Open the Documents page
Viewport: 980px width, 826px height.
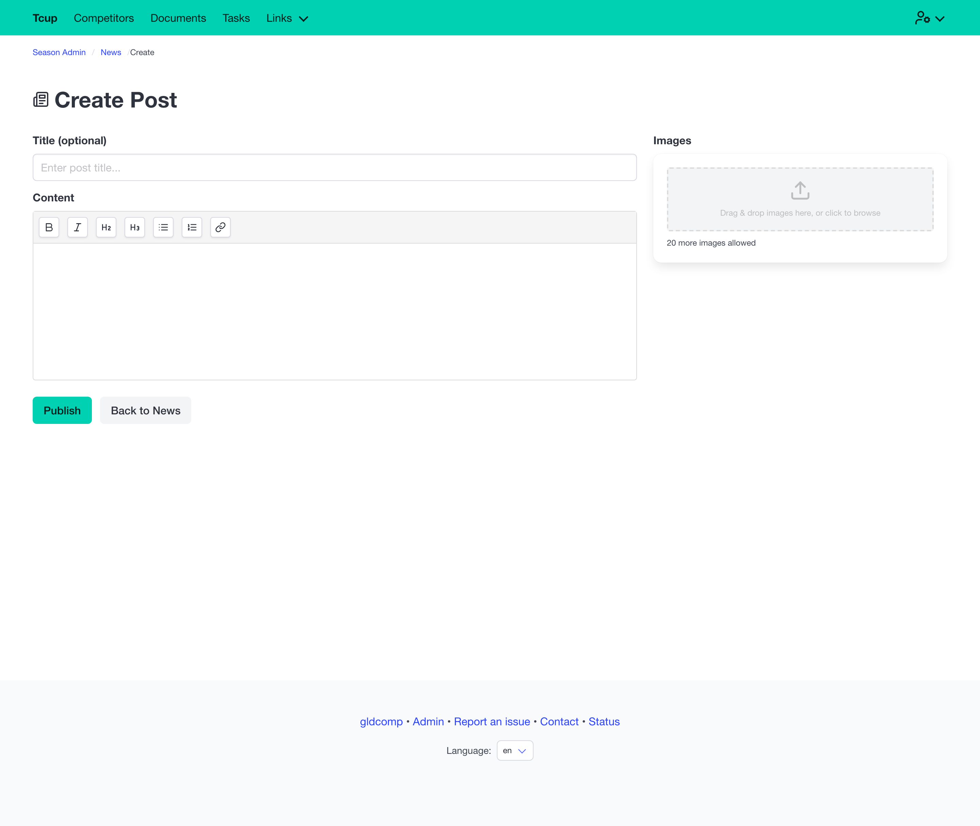click(x=178, y=18)
